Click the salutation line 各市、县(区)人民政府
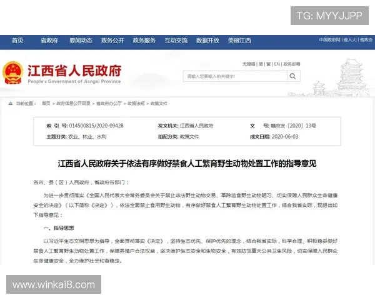 pyautogui.click(x=81, y=182)
